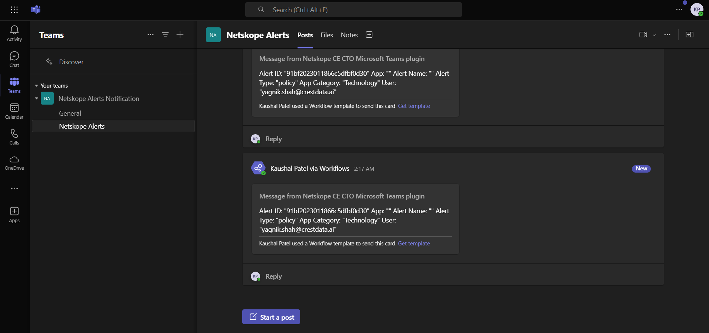Open OneDrive in the left rail
Screen dimensions: 709x333
[x=14, y=163]
